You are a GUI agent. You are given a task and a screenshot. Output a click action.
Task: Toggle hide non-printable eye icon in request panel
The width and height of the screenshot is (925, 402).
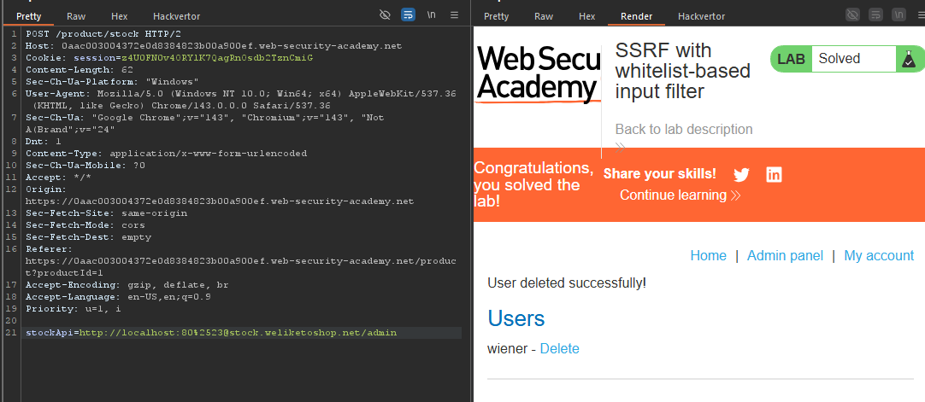pos(386,15)
